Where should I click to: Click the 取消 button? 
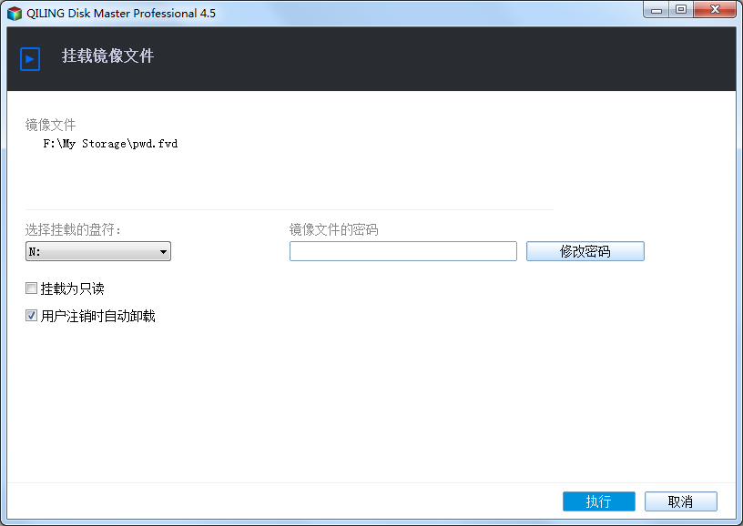point(681,501)
